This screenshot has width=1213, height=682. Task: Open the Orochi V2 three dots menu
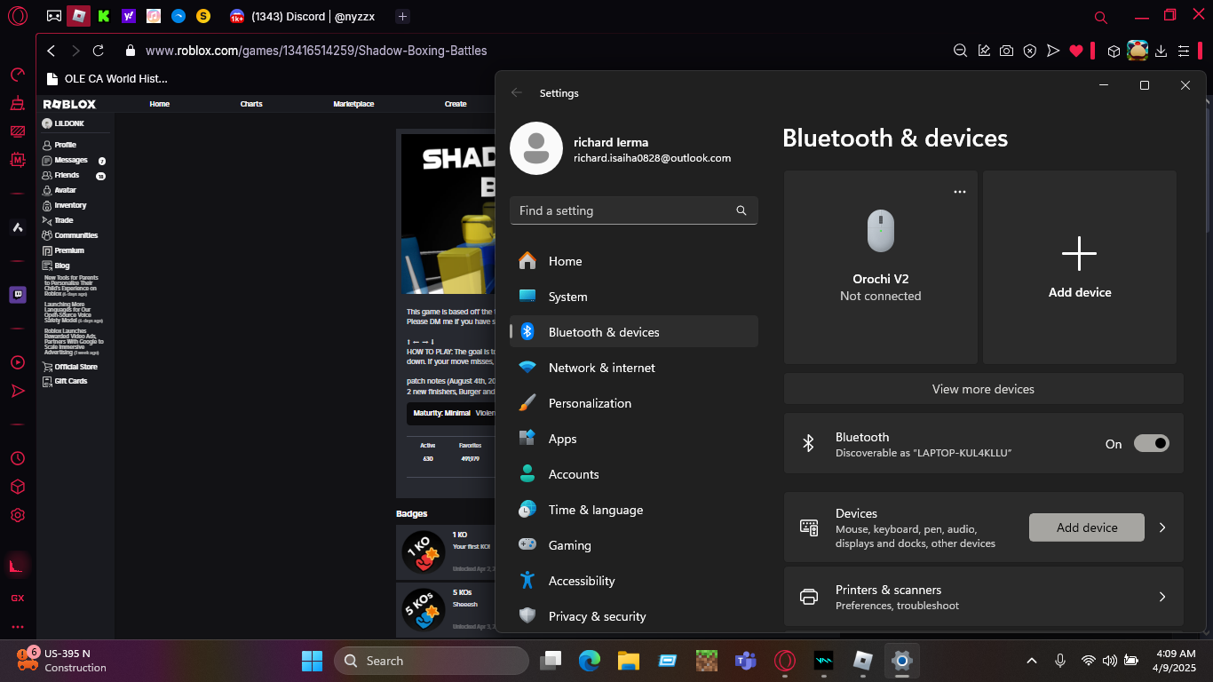tap(959, 192)
